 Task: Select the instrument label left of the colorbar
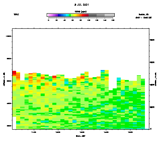tap(16, 14)
